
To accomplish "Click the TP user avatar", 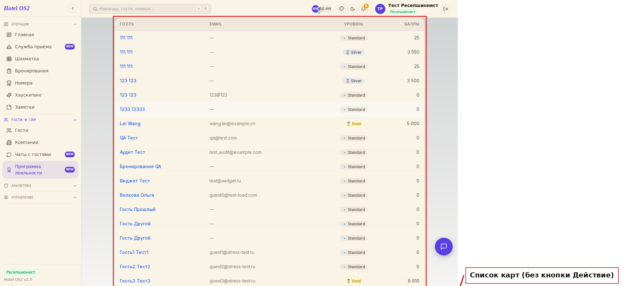I will [380, 9].
